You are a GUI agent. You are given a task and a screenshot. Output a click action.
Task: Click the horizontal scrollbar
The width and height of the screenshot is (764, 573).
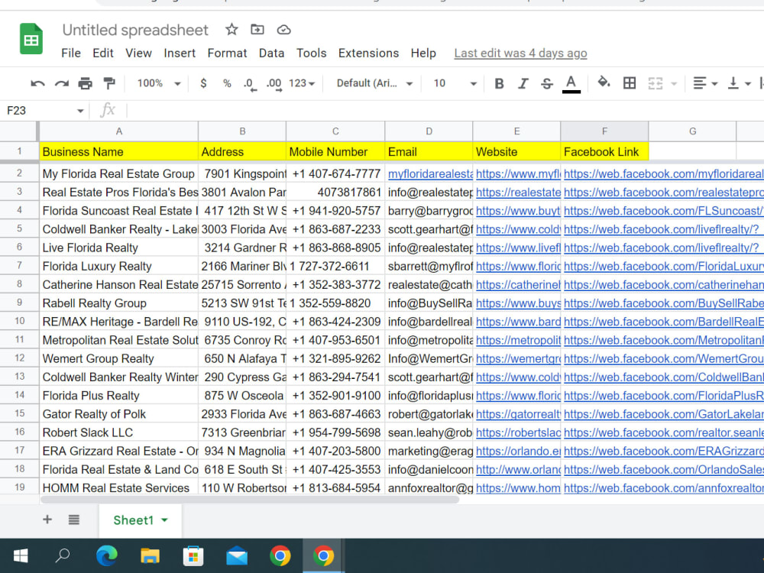(x=250, y=500)
